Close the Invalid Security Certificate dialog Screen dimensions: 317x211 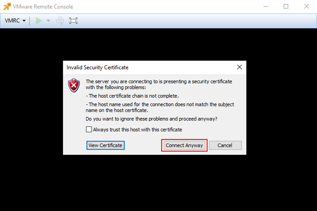coord(240,67)
